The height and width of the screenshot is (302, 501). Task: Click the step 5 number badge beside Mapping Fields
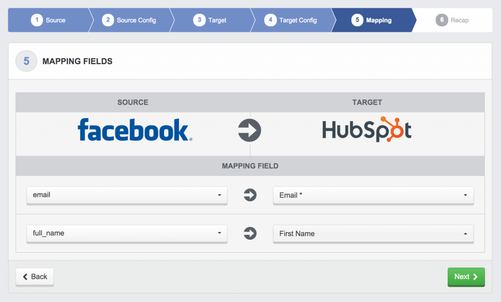26,61
